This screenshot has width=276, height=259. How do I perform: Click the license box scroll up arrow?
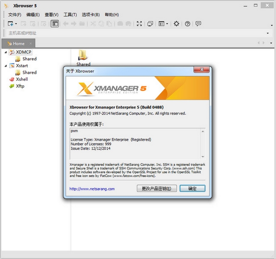203,131
